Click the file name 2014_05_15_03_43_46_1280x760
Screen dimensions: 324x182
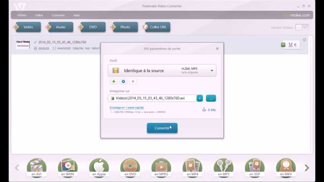62,42
